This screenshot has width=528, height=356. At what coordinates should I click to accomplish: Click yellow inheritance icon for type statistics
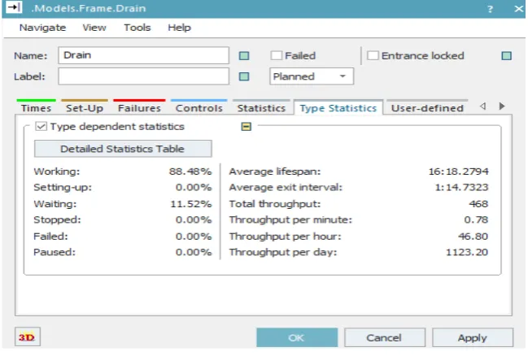(247, 127)
